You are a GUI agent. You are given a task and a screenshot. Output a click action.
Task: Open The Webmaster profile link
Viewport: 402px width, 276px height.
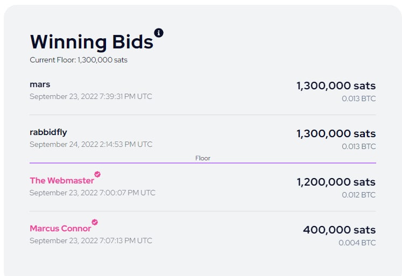(x=62, y=181)
